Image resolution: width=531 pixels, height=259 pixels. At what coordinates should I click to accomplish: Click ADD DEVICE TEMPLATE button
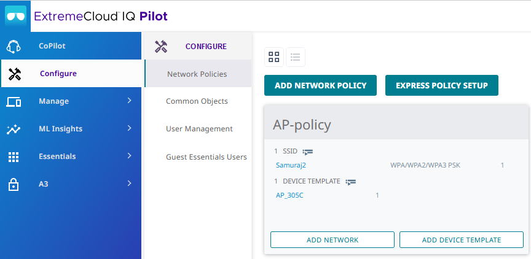point(461,240)
